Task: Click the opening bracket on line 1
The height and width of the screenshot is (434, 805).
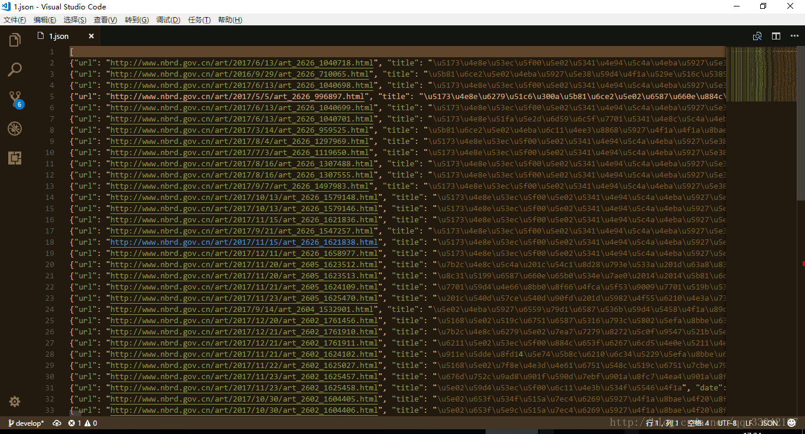Action: [x=72, y=51]
